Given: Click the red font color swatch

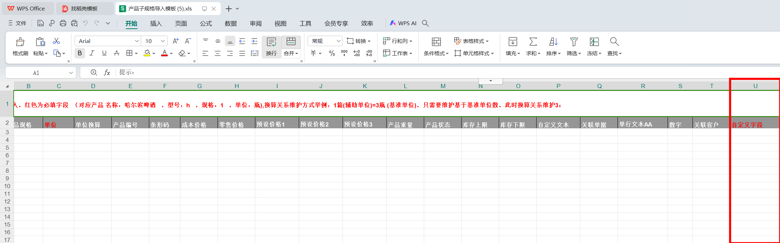Looking at the screenshot, I should click(164, 53).
